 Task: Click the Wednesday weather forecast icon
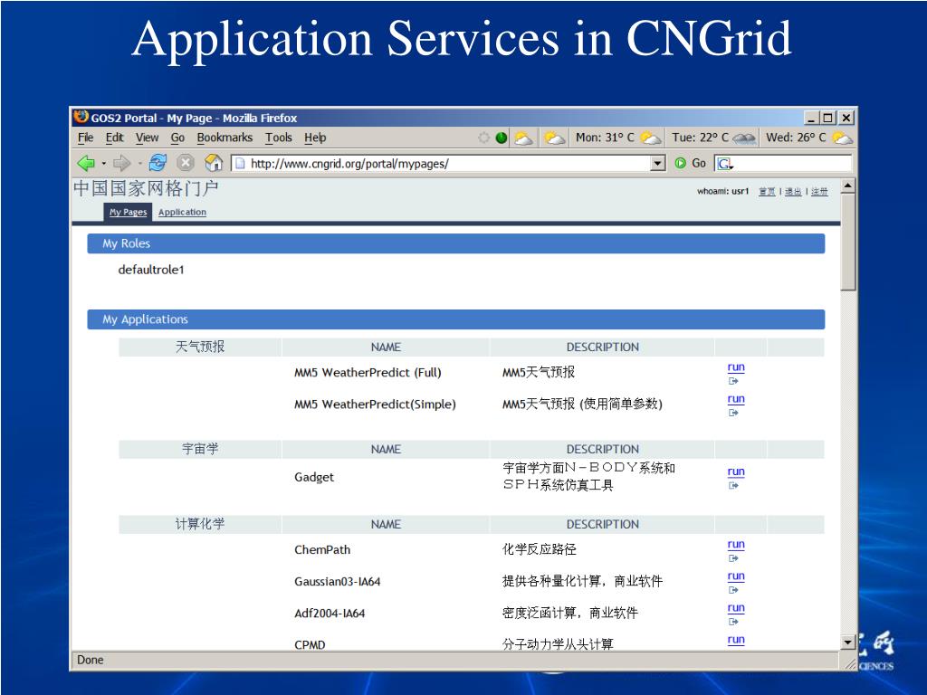pyautogui.click(x=843, y=138)
